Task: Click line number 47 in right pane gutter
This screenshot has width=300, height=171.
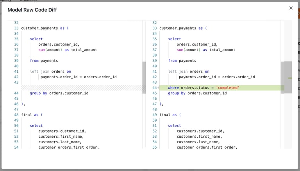Action: tap(155, 104)
